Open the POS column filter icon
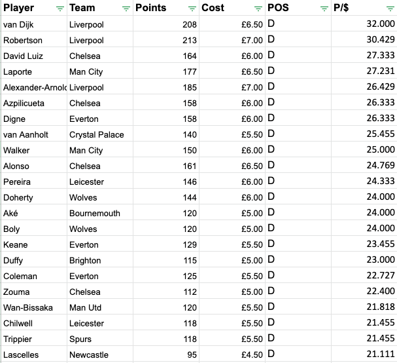 [x=324, y=9]
